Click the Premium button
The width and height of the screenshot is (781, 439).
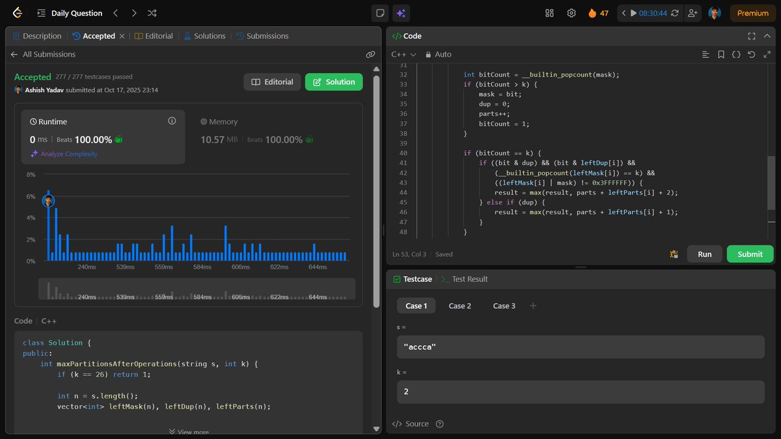click(753, 13)
